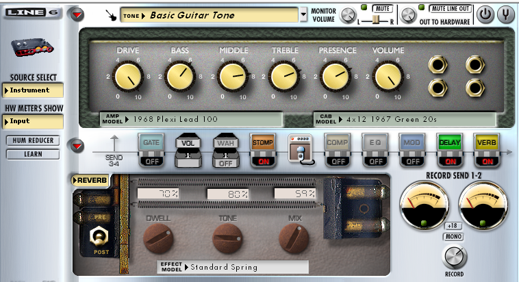Click the left Record Send VU meter
Screen dimensions: 519x282
(x=424, y=205)
